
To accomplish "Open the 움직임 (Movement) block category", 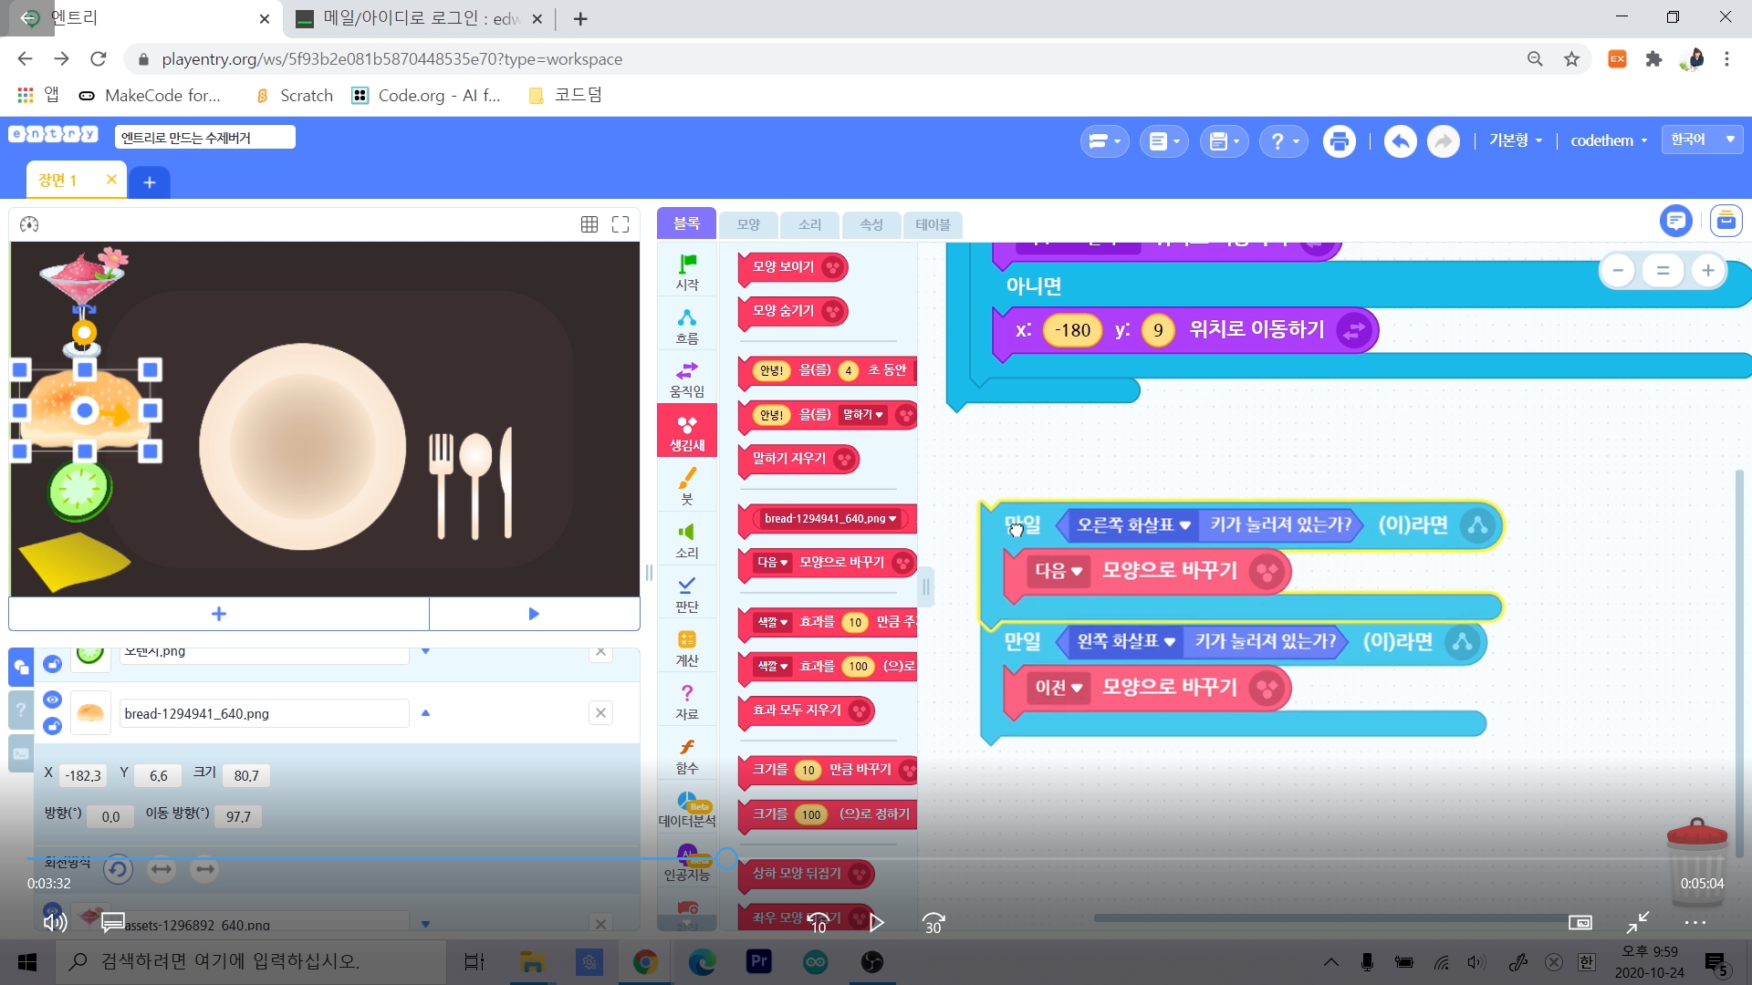I will tap(687, 379).
